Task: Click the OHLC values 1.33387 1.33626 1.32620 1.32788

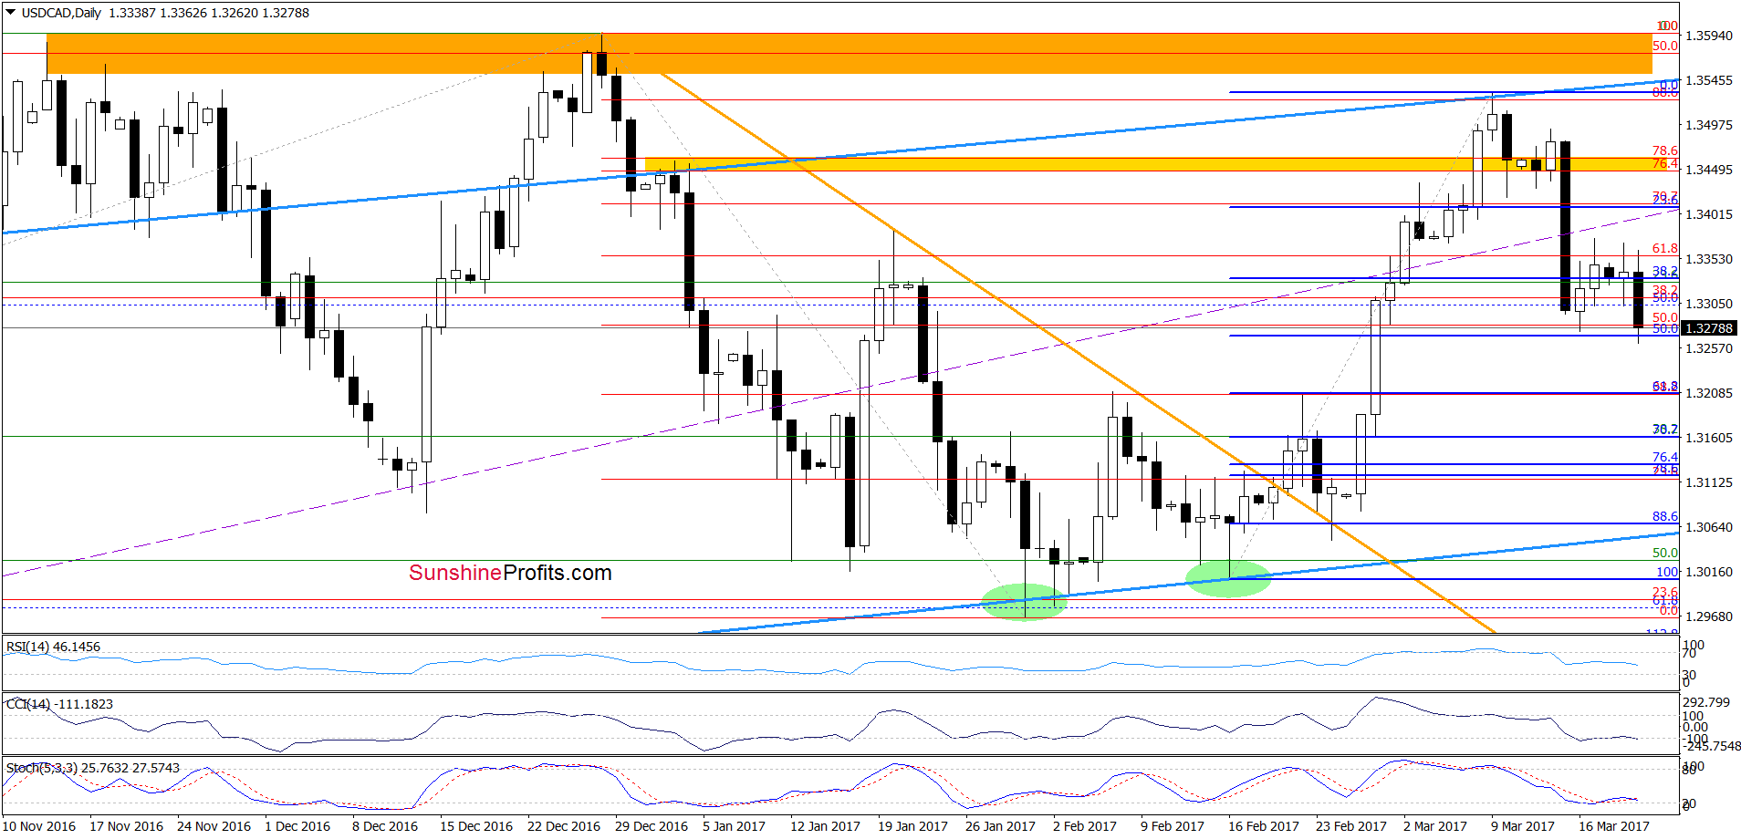Action: coord(209,13)
